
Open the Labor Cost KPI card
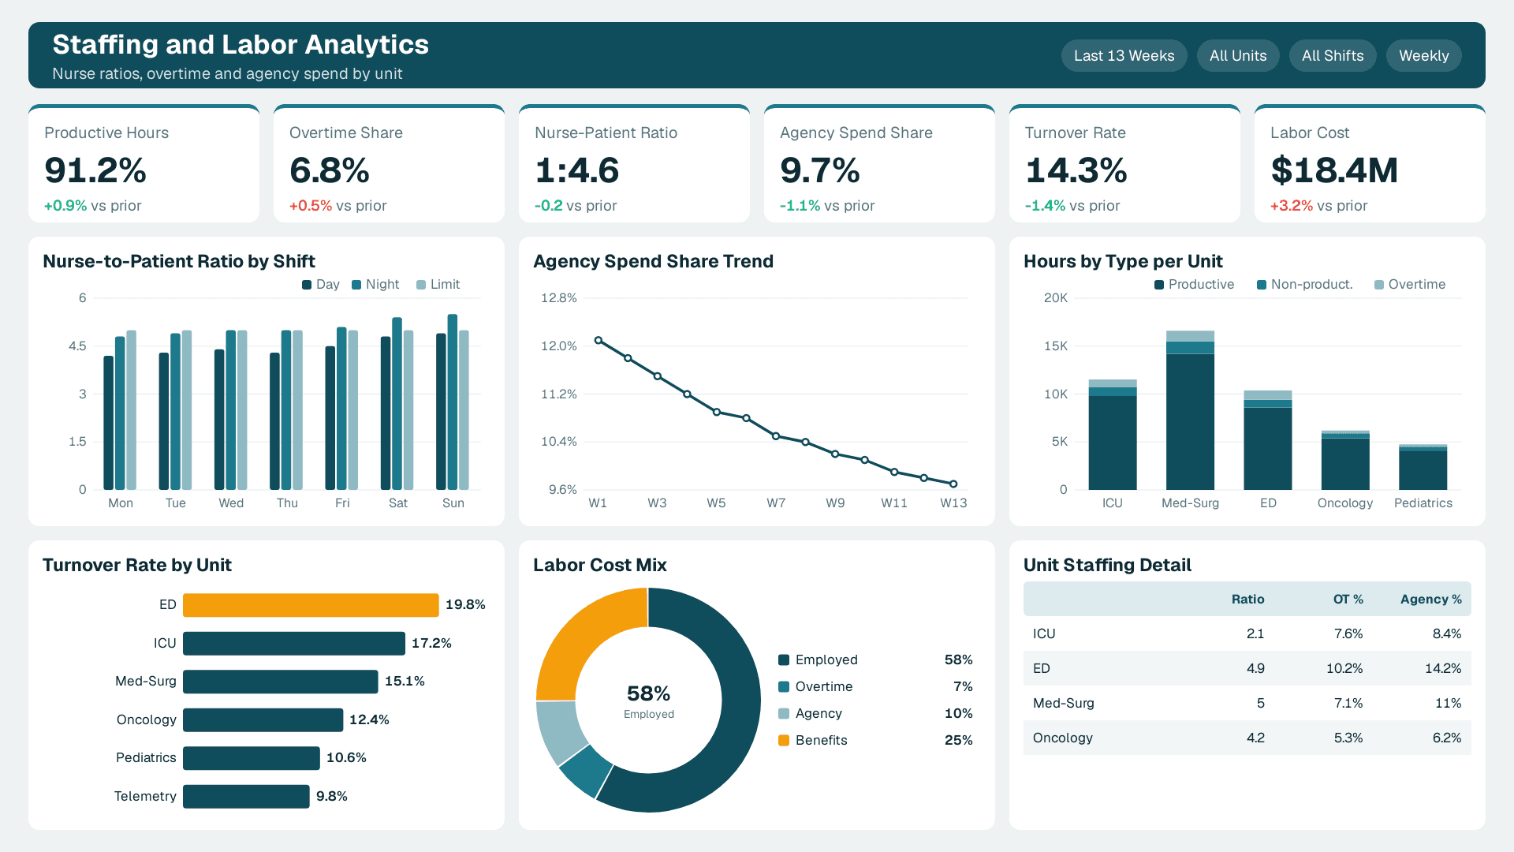coord(1370,163)
